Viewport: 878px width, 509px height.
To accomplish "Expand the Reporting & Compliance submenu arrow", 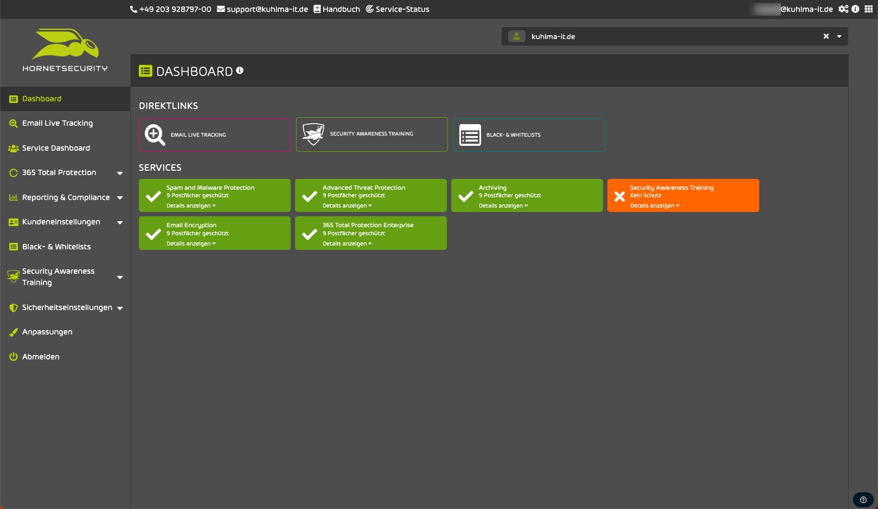I will pos(120,198).
